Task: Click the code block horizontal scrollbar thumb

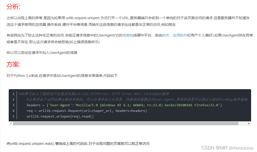Action: tap(126, 124)
